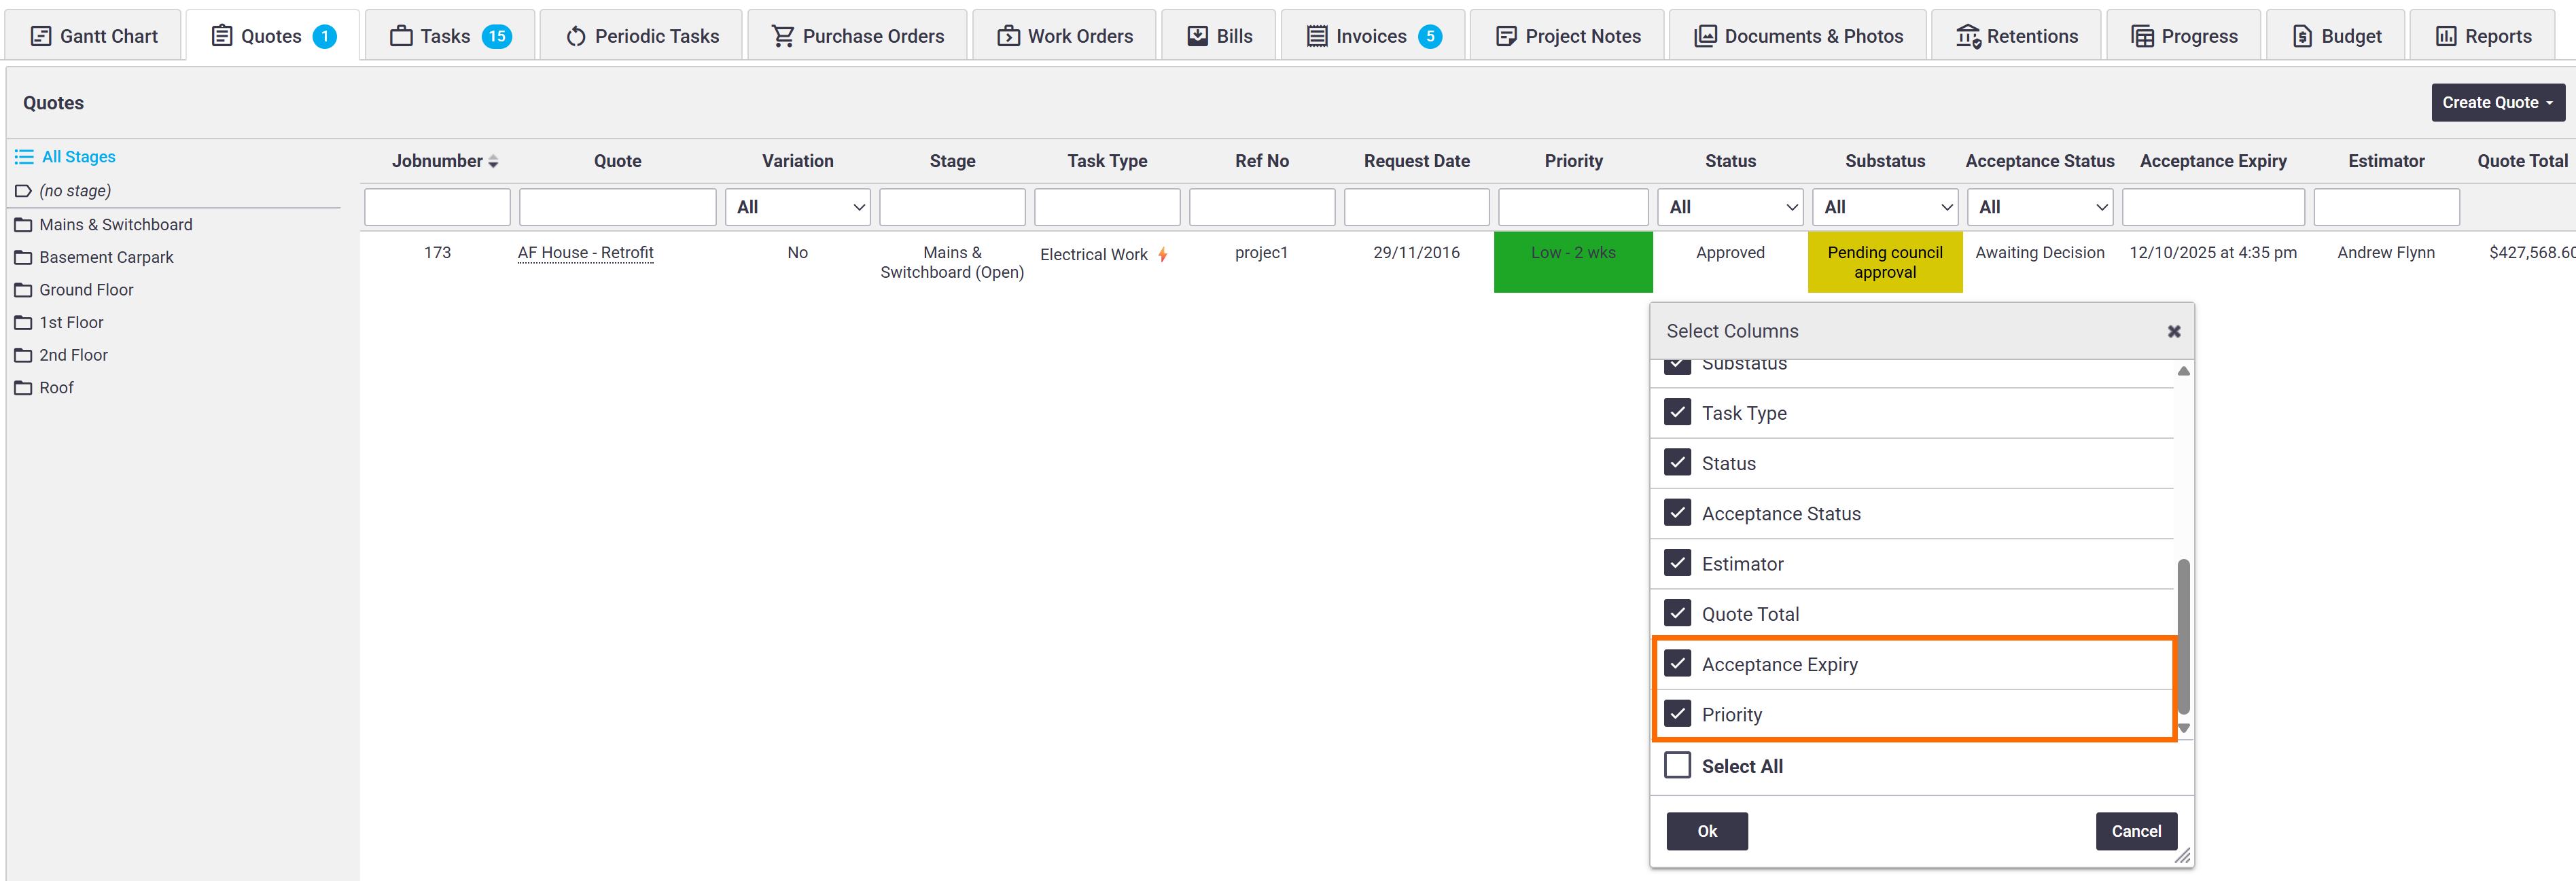Open the AF House - Retrofit quote link

pos(585,253)
